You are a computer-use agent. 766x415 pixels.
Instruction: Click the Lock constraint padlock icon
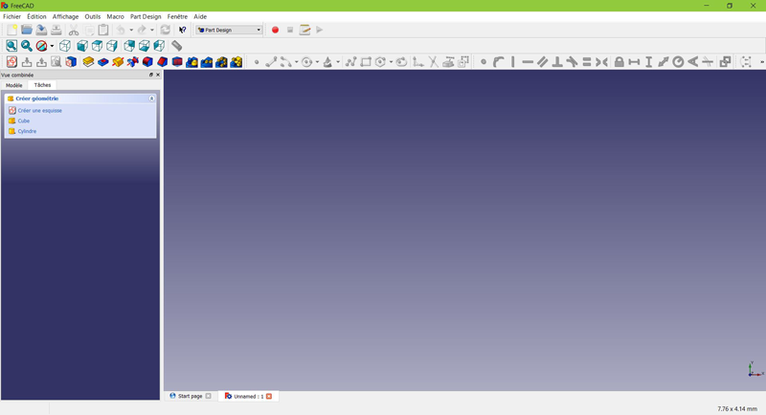point(619,62)
